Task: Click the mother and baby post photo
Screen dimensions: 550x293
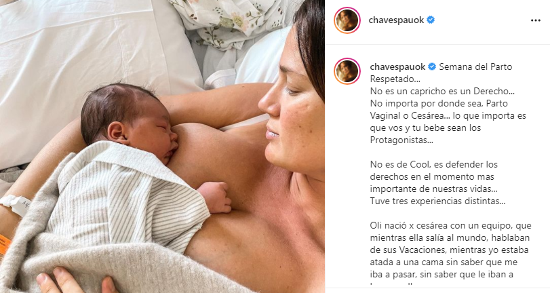Action: [162, 146]
